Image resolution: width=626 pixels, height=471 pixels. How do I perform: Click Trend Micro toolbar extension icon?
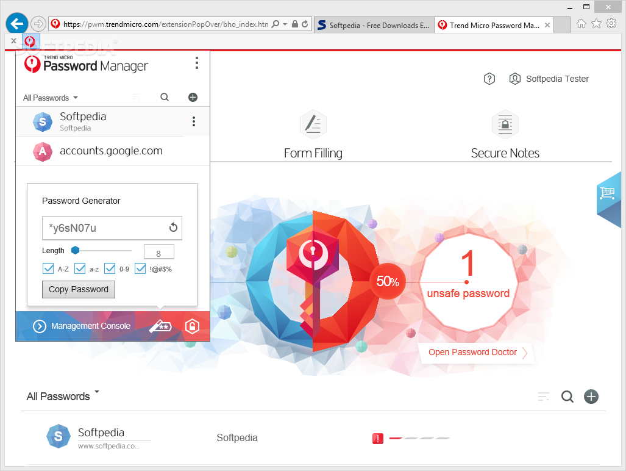click(x=30, y=41)
